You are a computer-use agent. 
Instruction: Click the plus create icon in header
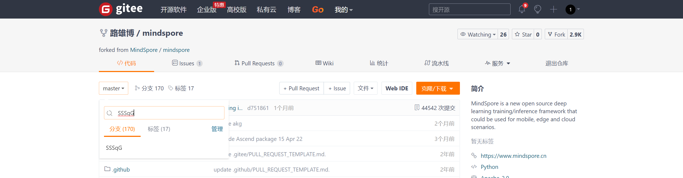click(553, 9)
